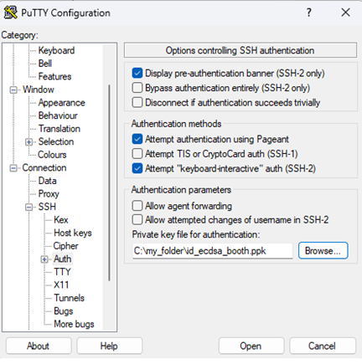Screen dimensions: 362x364
Task: Check Allow agent forwarding
Action: pos(137,206)
